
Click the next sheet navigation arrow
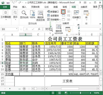(x=10, y=89)
